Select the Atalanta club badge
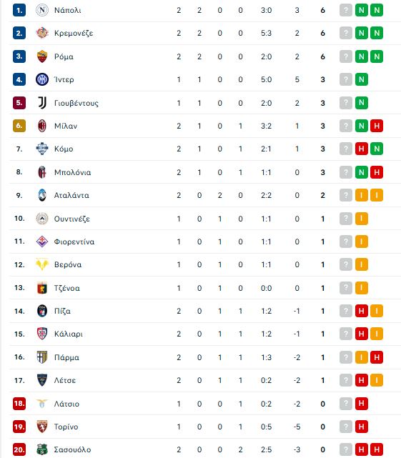Image resolution: width=401 pixels, height=458 pixels. point(41,195)
